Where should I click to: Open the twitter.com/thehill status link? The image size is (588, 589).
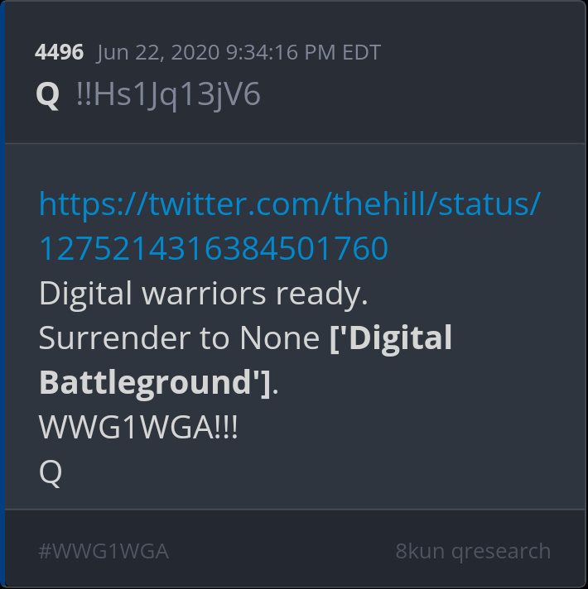pyautogui.click(x=290, y=225)
